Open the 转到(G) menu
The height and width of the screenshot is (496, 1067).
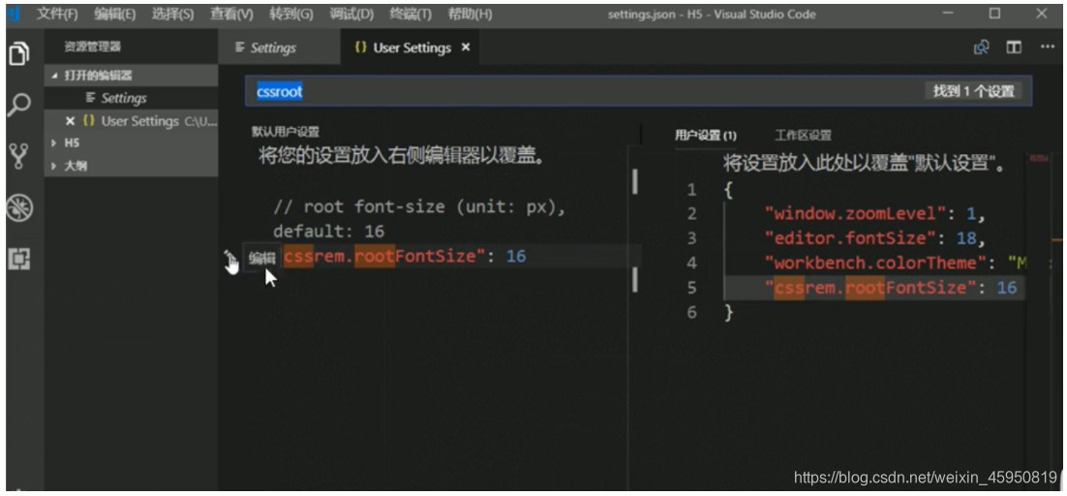pyautogui.click(x=291, y=14)
